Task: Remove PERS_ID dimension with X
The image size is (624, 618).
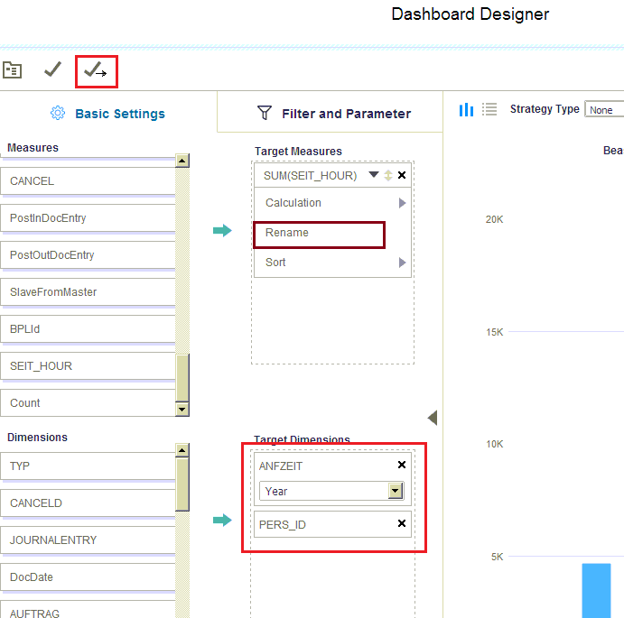Action: coord(402,524)
